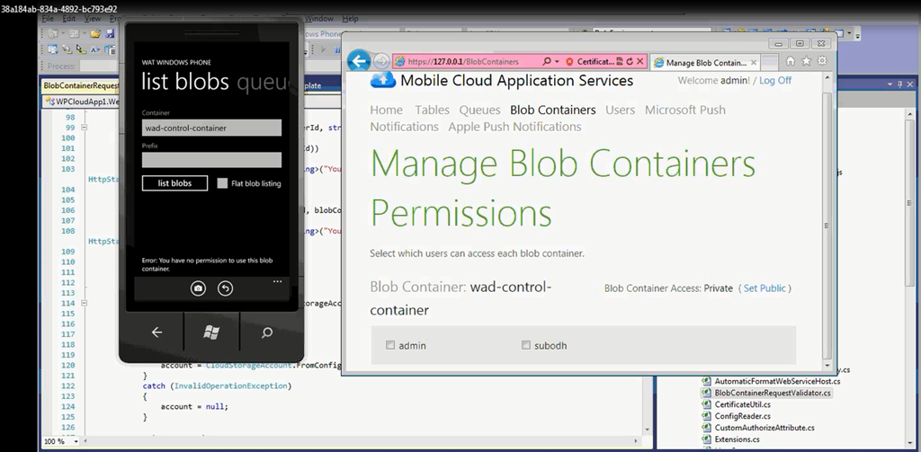Switch to BlobContainerRequest editor tab

click(x=81, y=85)
